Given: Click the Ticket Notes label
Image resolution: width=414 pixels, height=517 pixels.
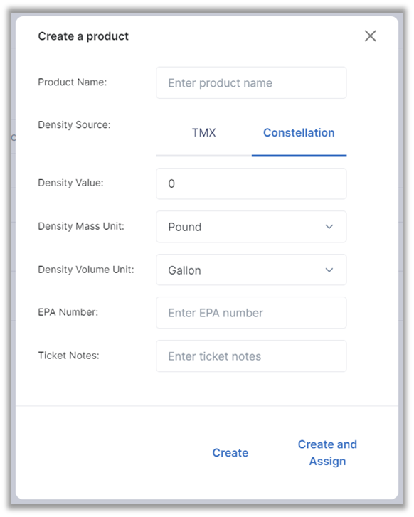Looking at the screenshot, I should 68,356.
